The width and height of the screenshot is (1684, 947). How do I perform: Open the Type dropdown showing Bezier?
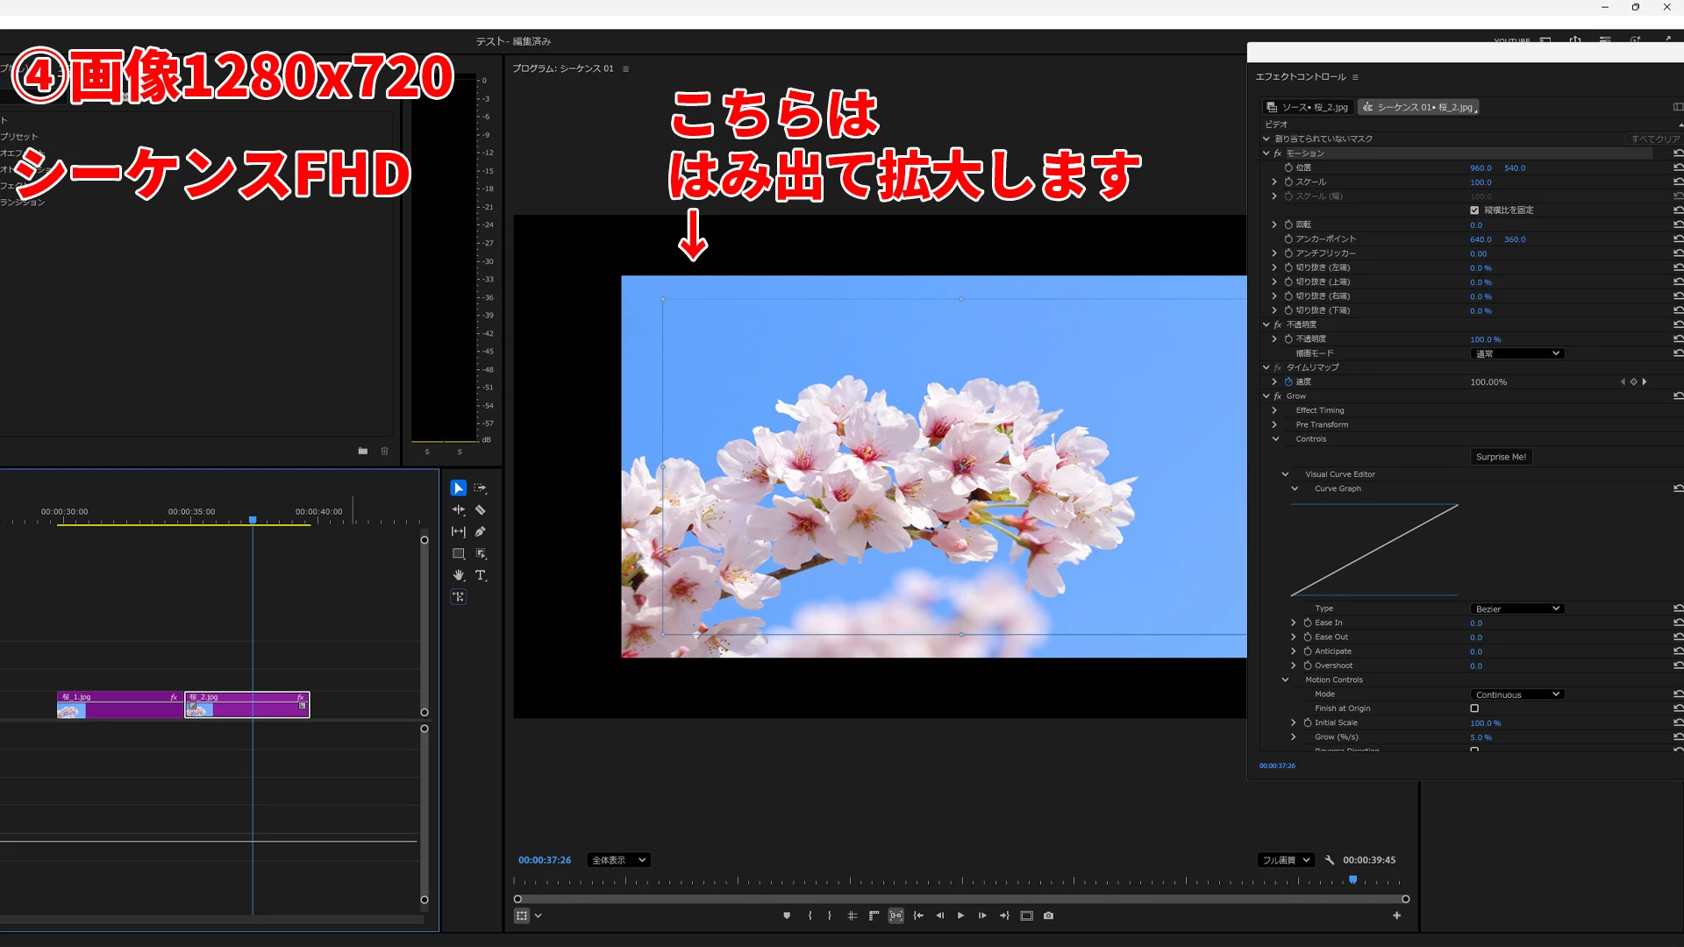(x=1517, y=609)
